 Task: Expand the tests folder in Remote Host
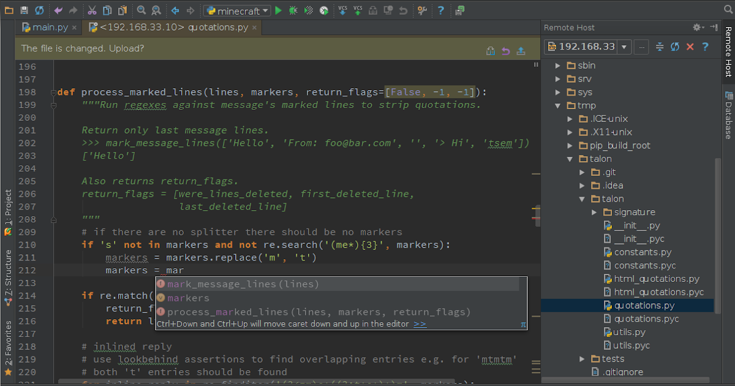[x=581, y=358]
